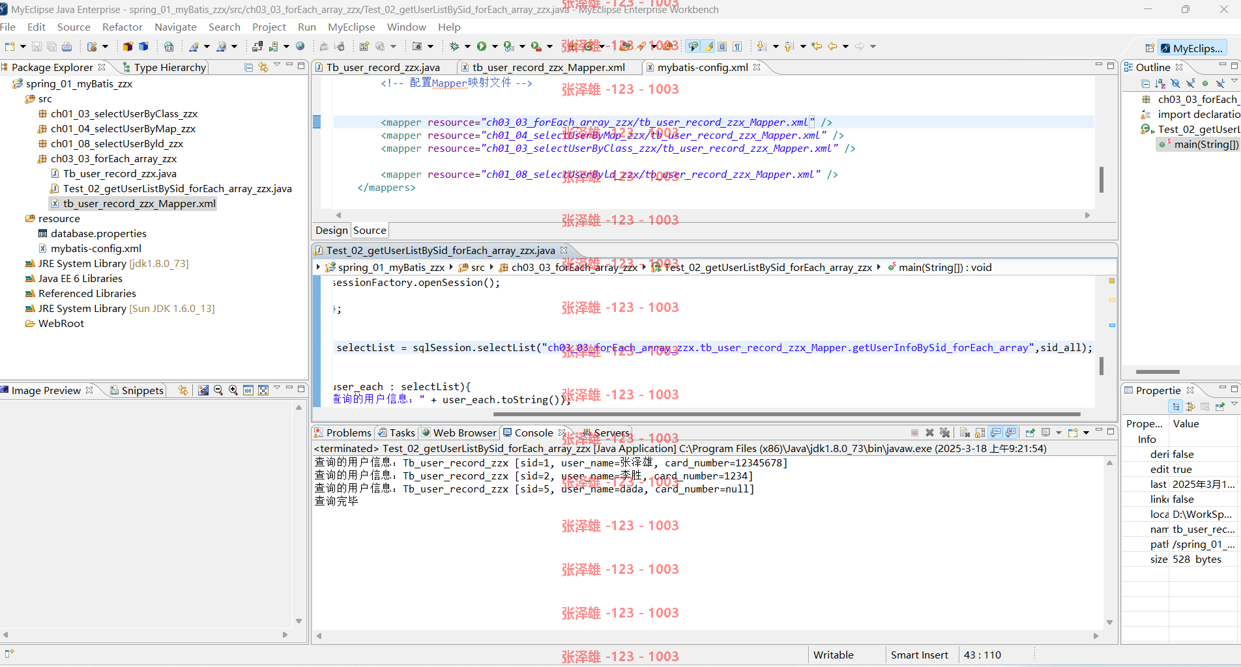Click Open Console icon

point(1073,433)
